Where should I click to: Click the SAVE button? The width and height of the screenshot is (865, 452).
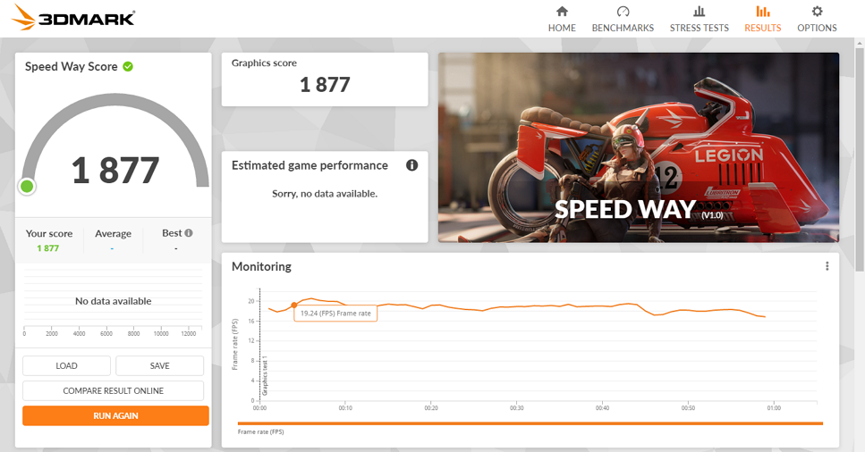[x=159, y=366]
